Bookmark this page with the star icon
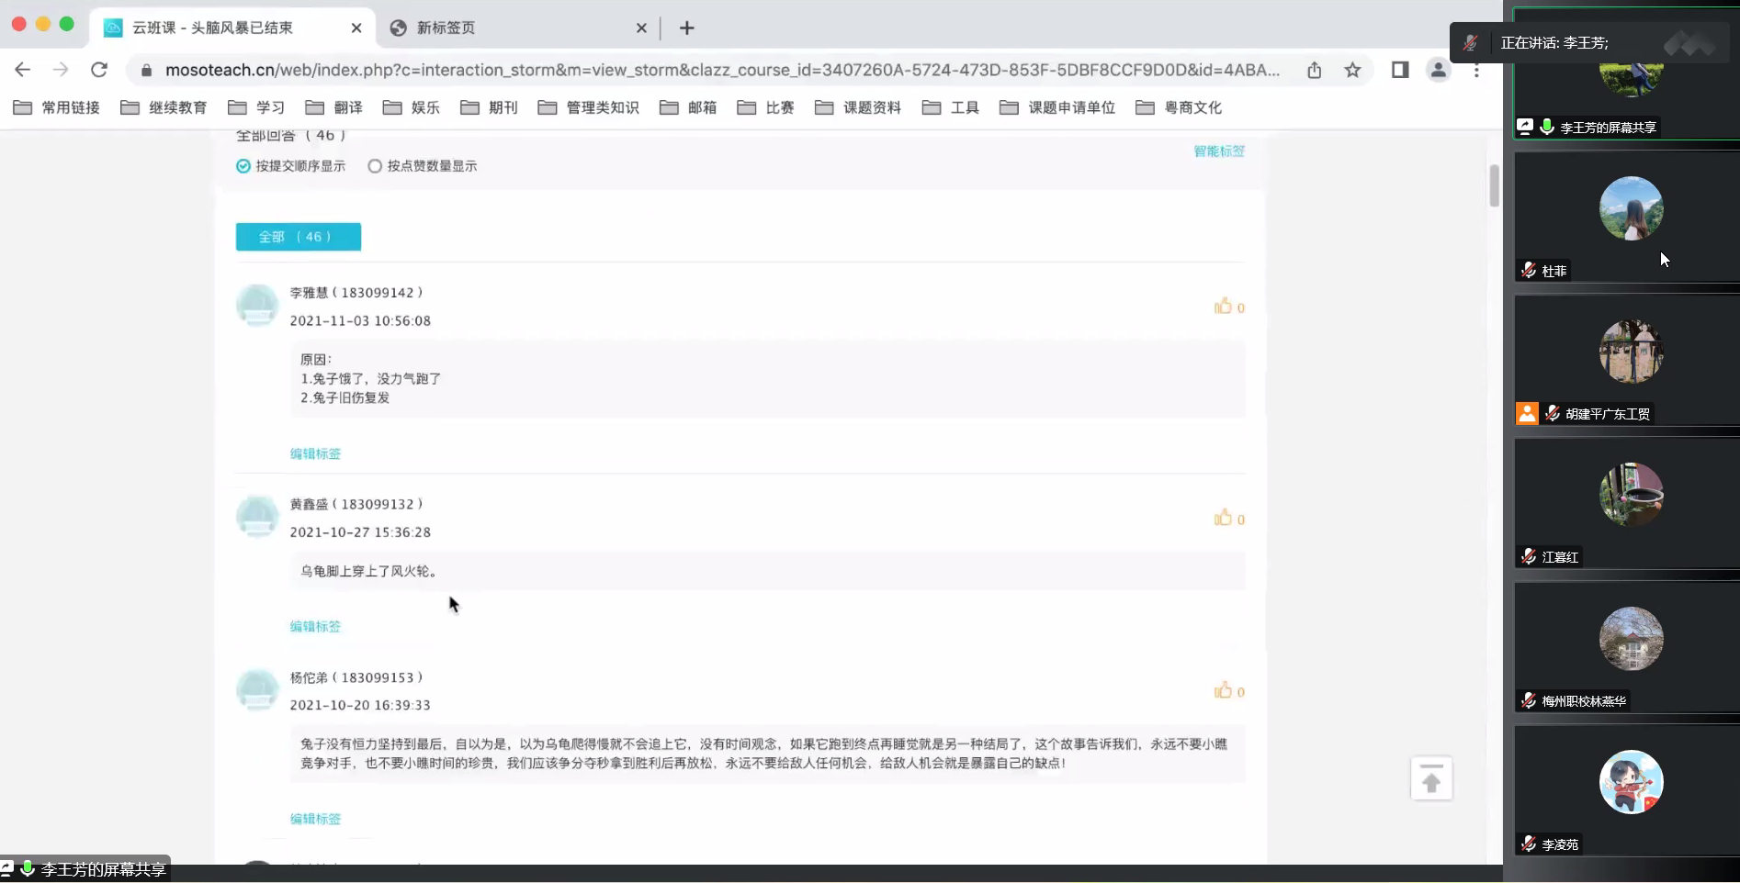 point(1352,70)
